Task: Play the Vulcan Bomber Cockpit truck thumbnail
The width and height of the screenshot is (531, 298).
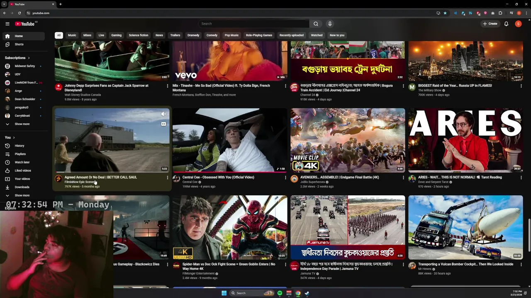Action: (465, 227)
